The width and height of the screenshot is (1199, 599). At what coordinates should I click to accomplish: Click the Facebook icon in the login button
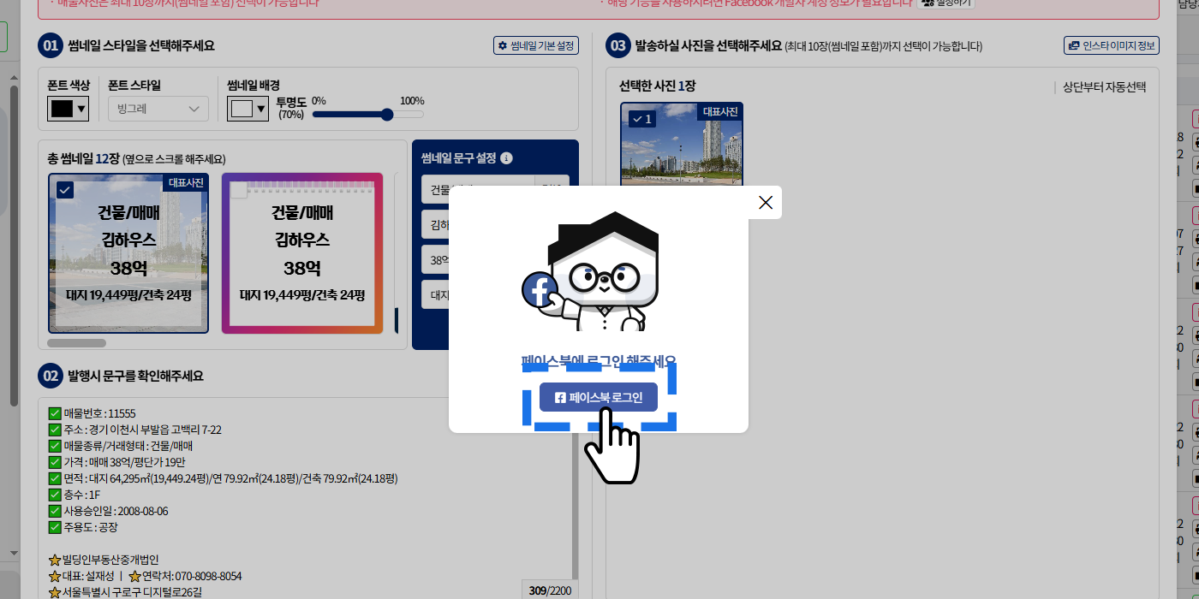[x=560, y=398]
